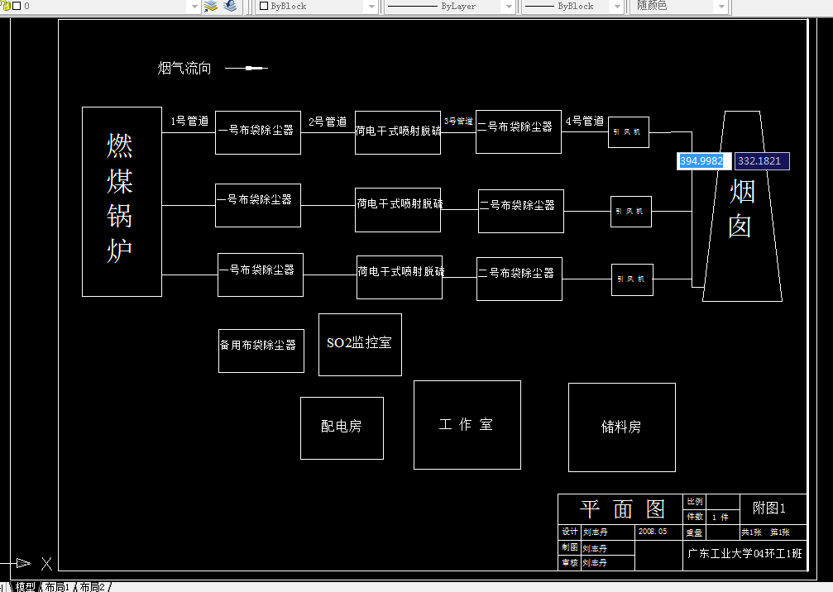This screenshot has width=833, height=592.
Task: Select the 燃煤锅炉 boiler block
Action: [121, 201]
